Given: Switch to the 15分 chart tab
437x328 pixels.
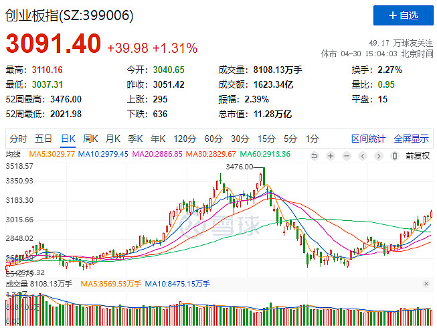Looking at the screenshot, I should coord(266,139).
